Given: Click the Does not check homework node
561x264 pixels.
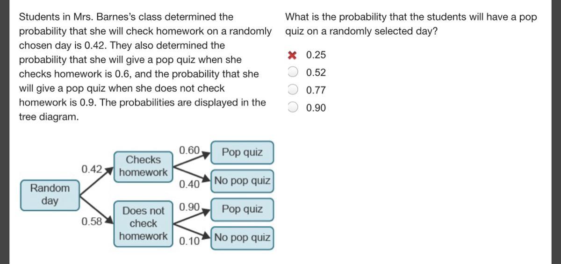Looking at the screenshot, I should click(143, 223).
